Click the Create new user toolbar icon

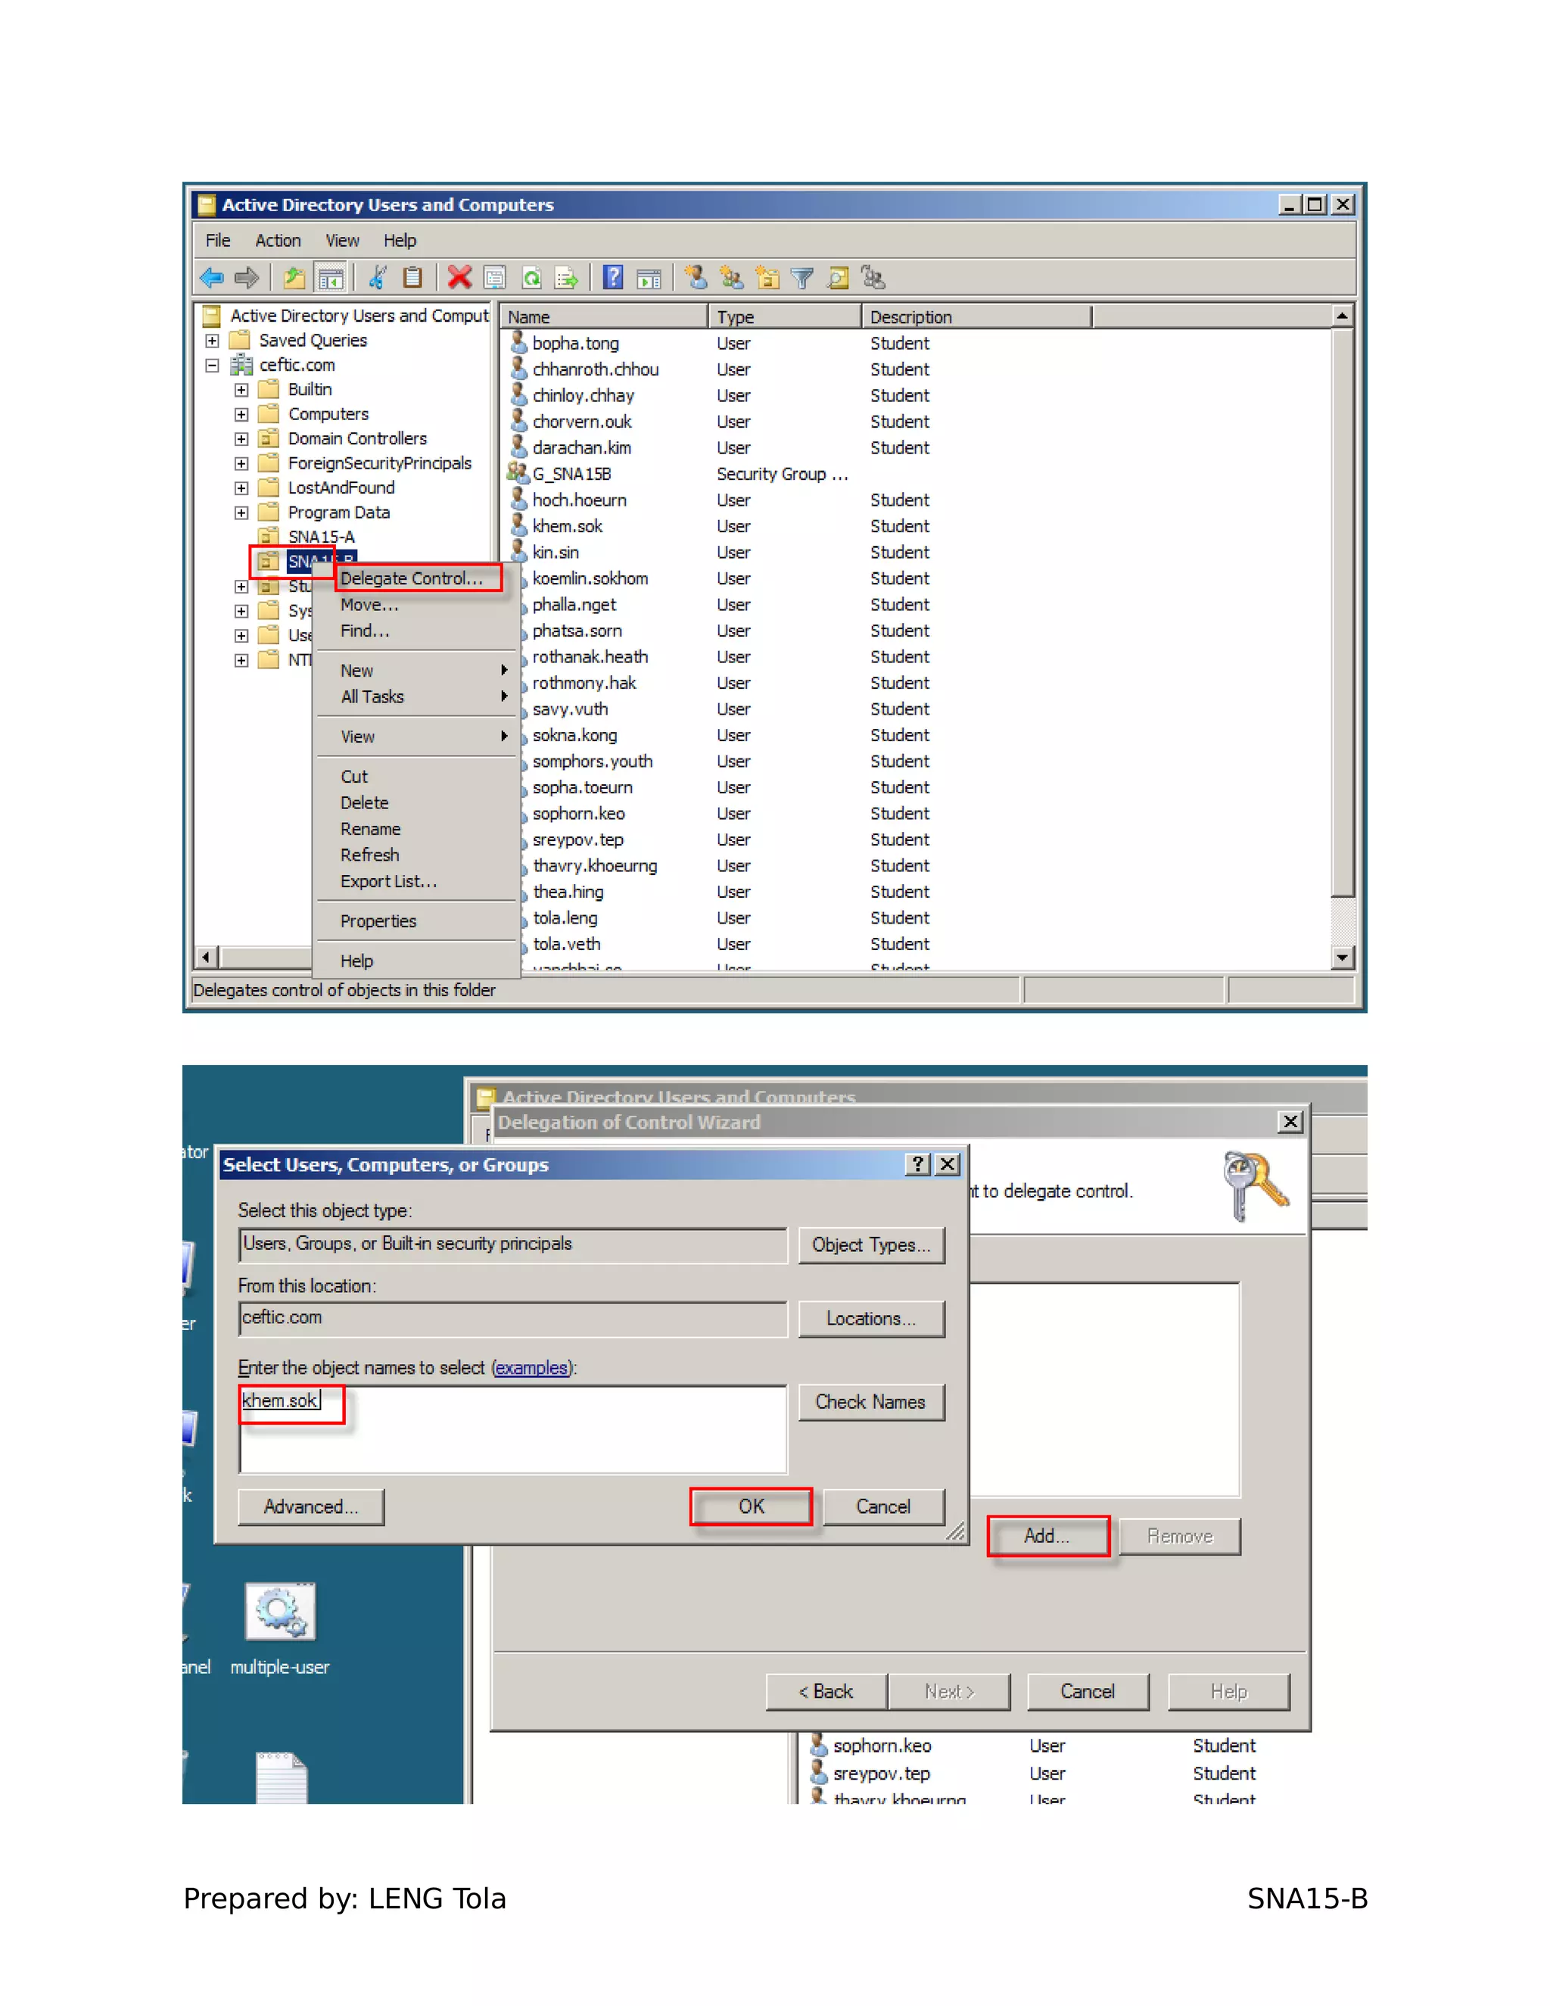[696, 277]
